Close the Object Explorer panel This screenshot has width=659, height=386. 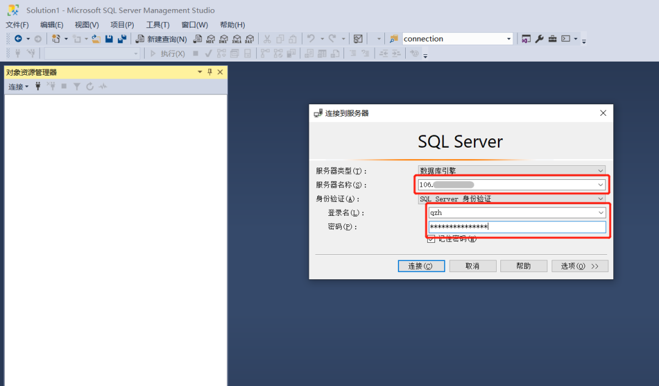point(220,72)
